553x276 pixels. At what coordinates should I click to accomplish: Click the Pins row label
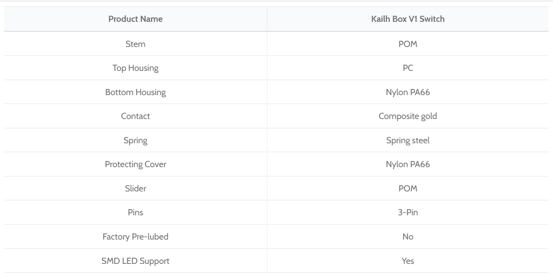tap(136, 212)
